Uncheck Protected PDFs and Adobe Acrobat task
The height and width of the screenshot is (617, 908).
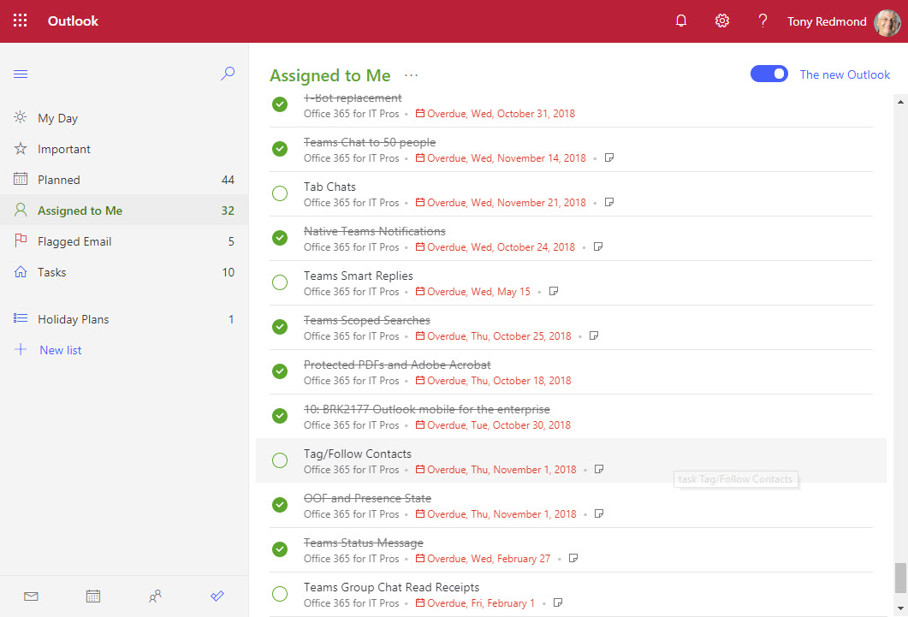point(280,371)
